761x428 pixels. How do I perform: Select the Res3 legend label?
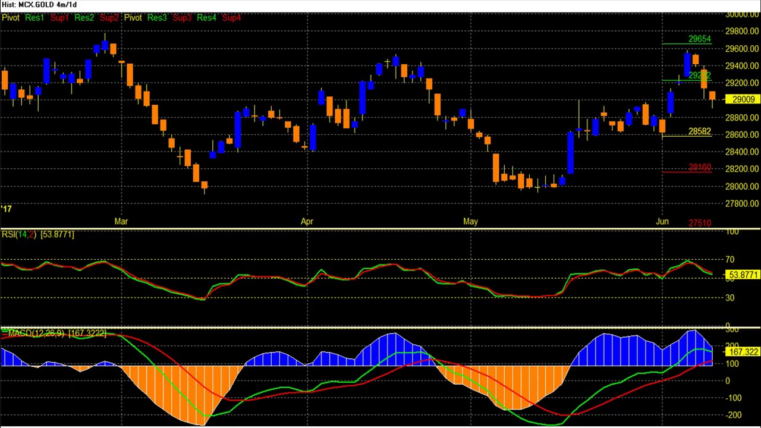pos(157,18)
